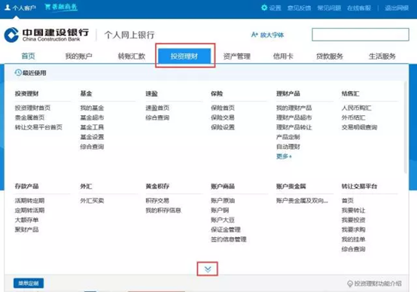Select the 投资理财 navigation tab
The width and height of the screenshot is (417, 292).
[x=184, y=56]
